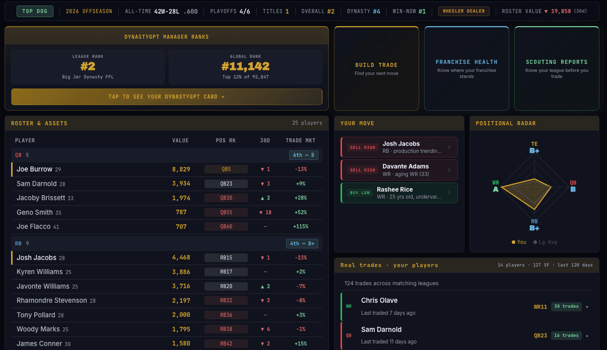
Task: Switch to the 2026 OFFSEASON view
Action: click(89, 10)
